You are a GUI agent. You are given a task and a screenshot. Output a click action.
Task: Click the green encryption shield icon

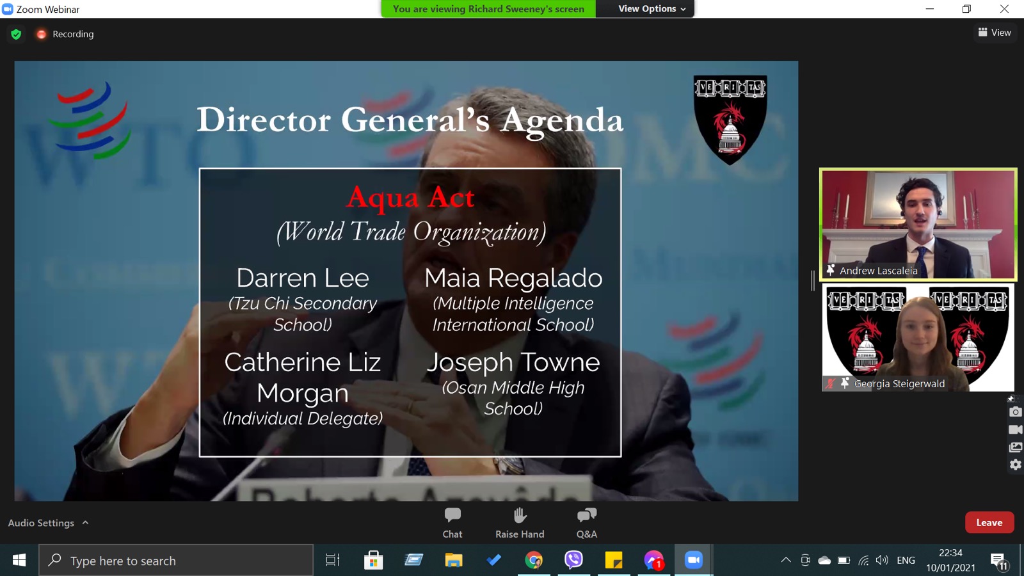coord(17,34)
